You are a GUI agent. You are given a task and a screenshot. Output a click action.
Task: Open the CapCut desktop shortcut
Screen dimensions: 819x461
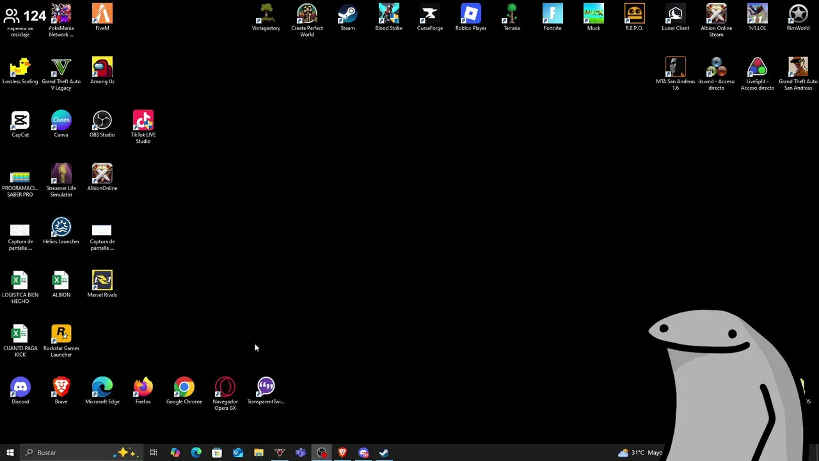coord(20,124)
